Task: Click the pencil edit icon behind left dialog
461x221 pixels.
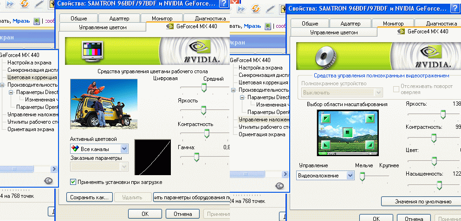Action: click(39, 4)
